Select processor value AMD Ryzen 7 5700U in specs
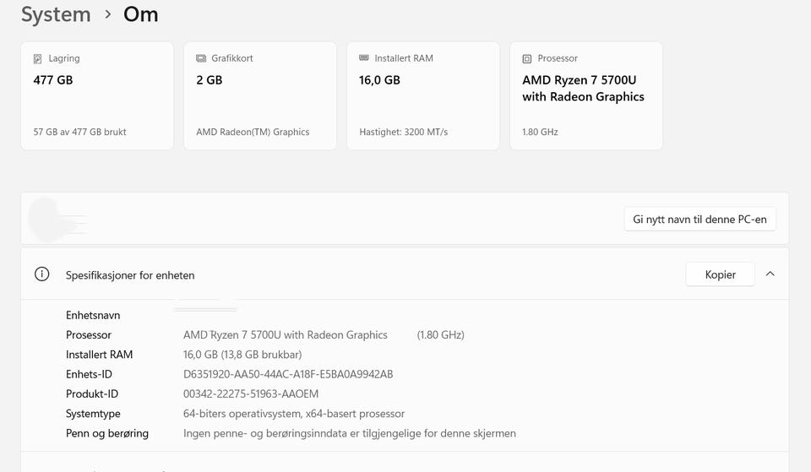This screenshot has height=472, width=811. (x=285, y=335)
